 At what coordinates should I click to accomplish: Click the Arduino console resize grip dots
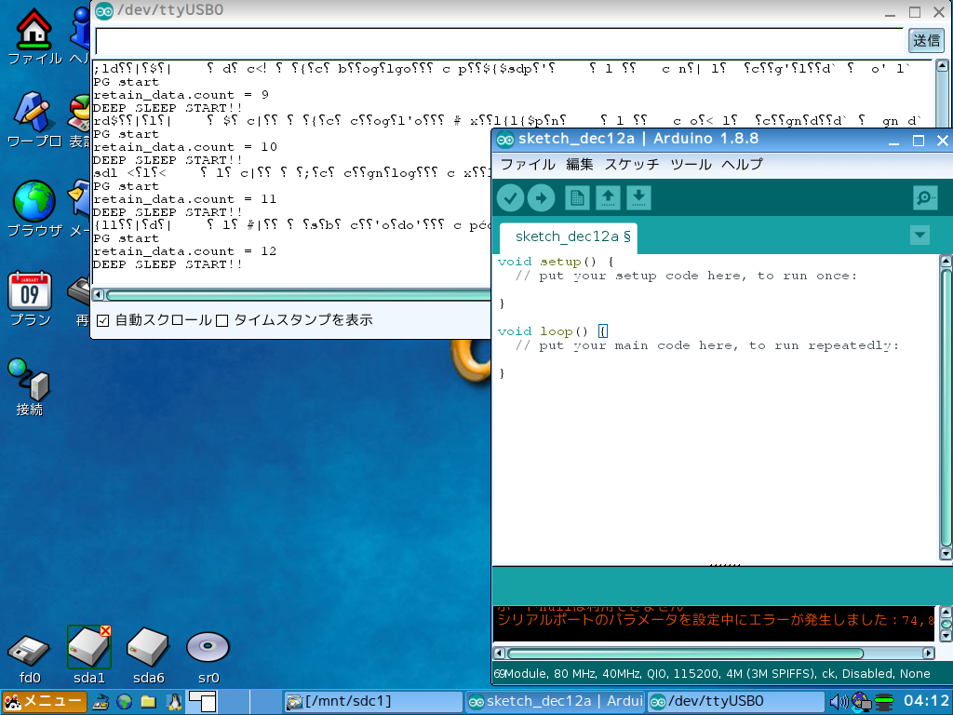click(724, 565)
